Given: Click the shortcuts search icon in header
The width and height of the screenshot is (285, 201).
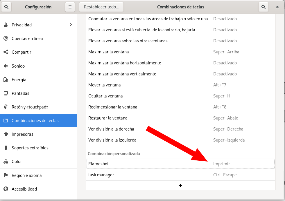Looking at the screenshot, I should click(263, 7).
